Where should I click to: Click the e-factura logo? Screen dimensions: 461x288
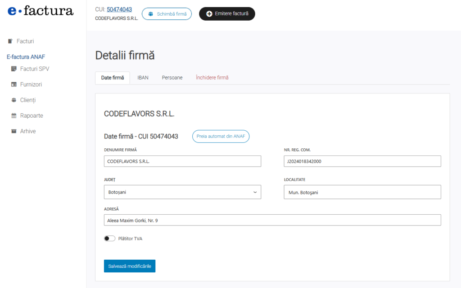tap(41, 11)
